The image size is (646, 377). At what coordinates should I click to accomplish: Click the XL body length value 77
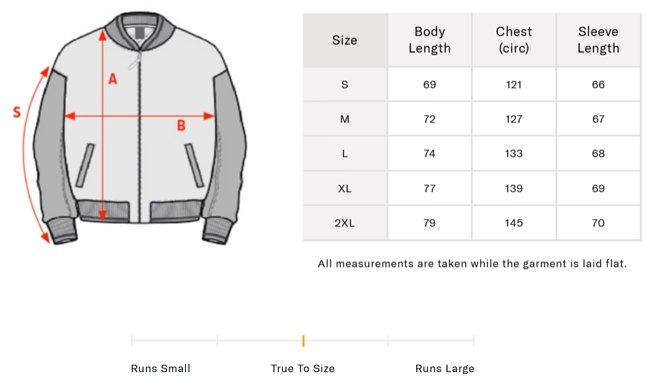[430, 188]
